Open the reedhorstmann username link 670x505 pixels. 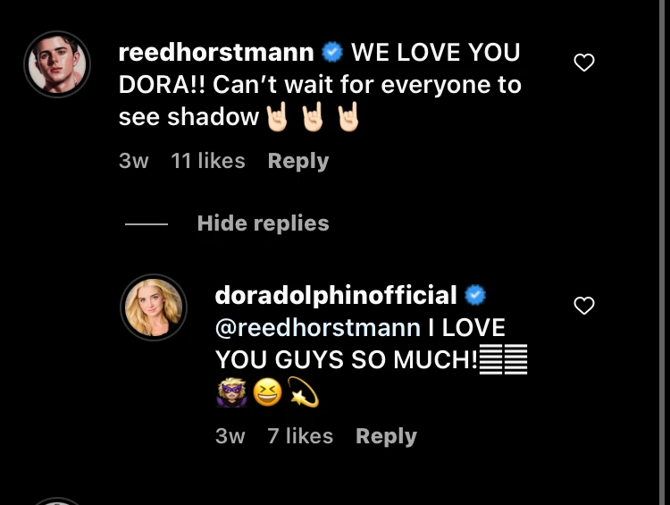click(216, 53)
